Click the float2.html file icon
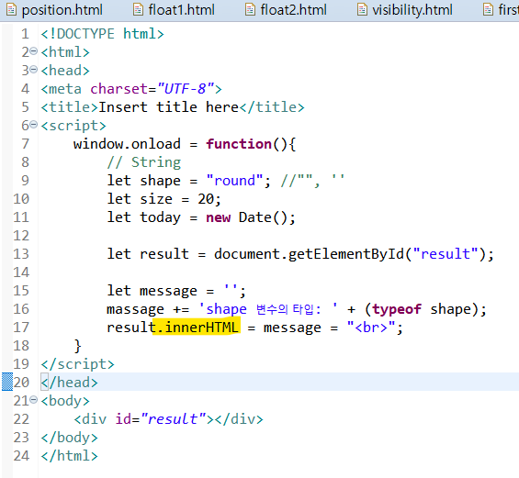Screen dimensions: 519x478 coord(250,9)
